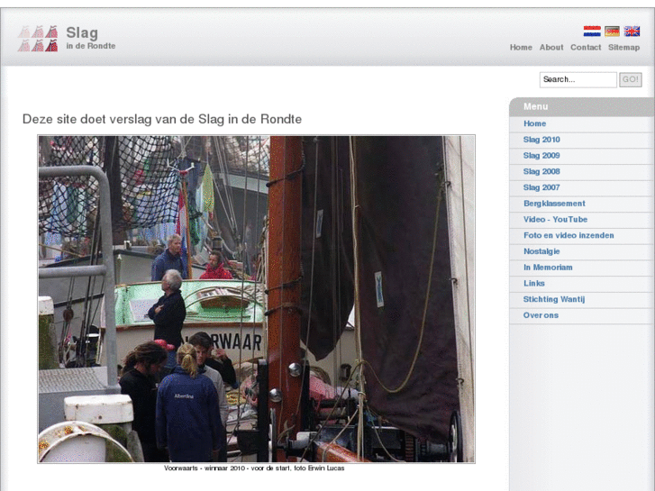655x491 pixels.
Task: Click heading 'Deze site doet verslag van de Slag in de Rondte'
Action: [x=162, y=119]
